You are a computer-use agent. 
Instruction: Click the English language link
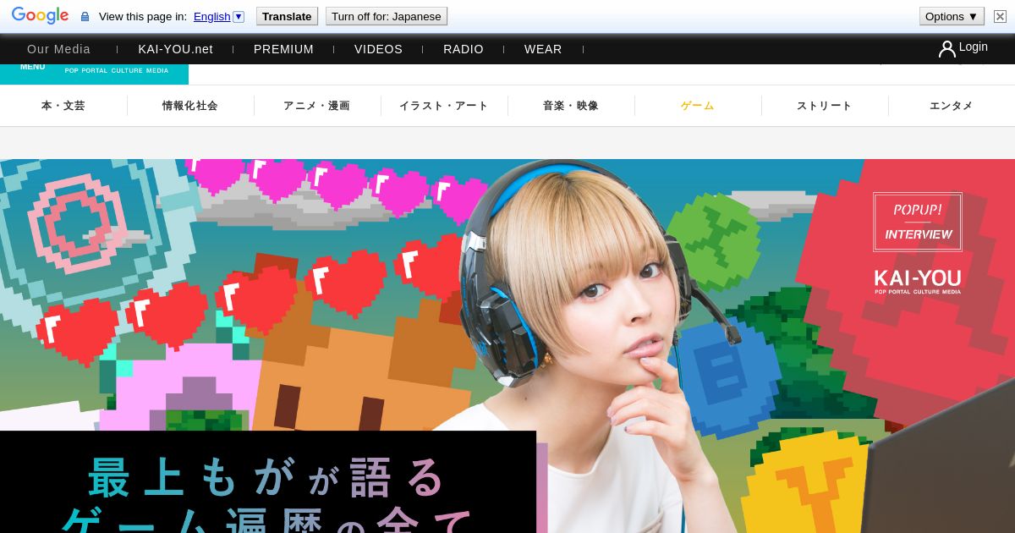pos(211,16)
